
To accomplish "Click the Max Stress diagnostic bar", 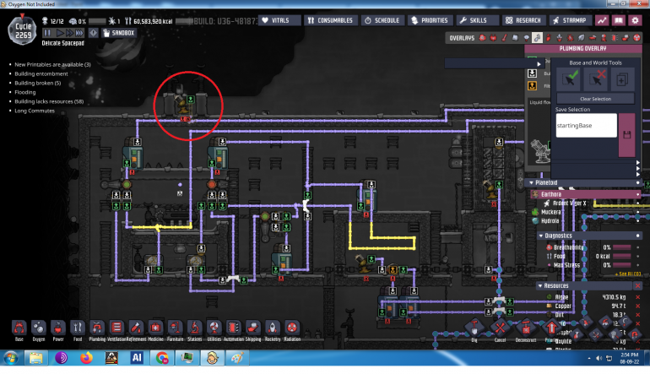I will (622, 265).
